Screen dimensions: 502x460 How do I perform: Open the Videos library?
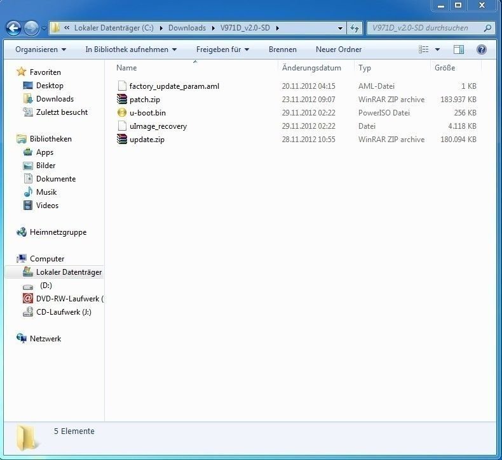pyautogui.click(x=47, y=206)
